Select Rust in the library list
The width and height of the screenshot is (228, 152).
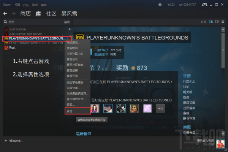(12, 47)
